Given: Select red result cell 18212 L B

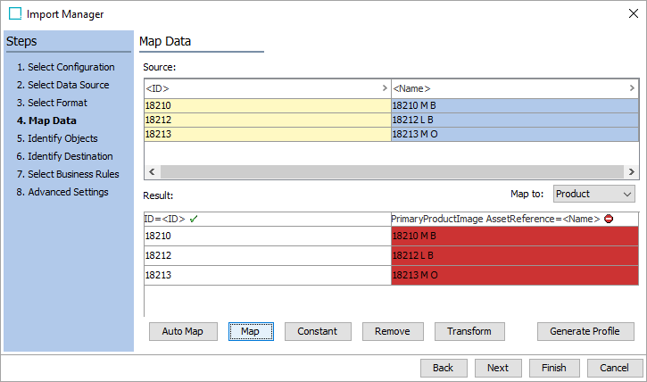Looking at the screenshot, I should click(515, 256).
